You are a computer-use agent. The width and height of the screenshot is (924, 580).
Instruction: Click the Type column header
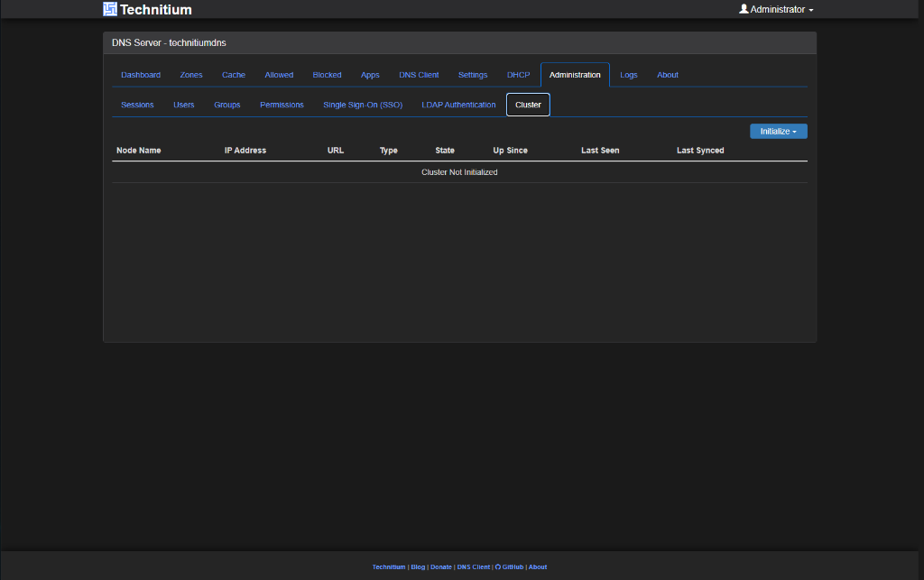pyautogui.click(x=388, y=151)
